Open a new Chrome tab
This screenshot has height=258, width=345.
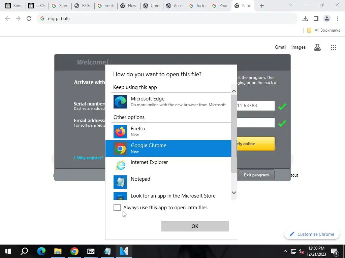(261, 6)
